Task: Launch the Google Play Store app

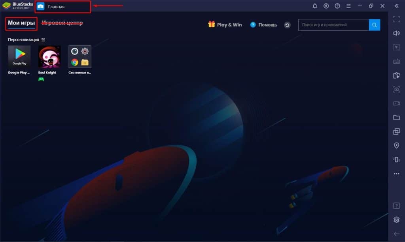Action: 19,57
